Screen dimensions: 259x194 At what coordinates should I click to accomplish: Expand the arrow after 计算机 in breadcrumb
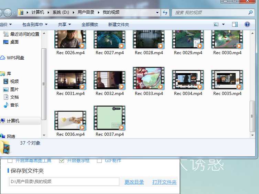[48, 12]
